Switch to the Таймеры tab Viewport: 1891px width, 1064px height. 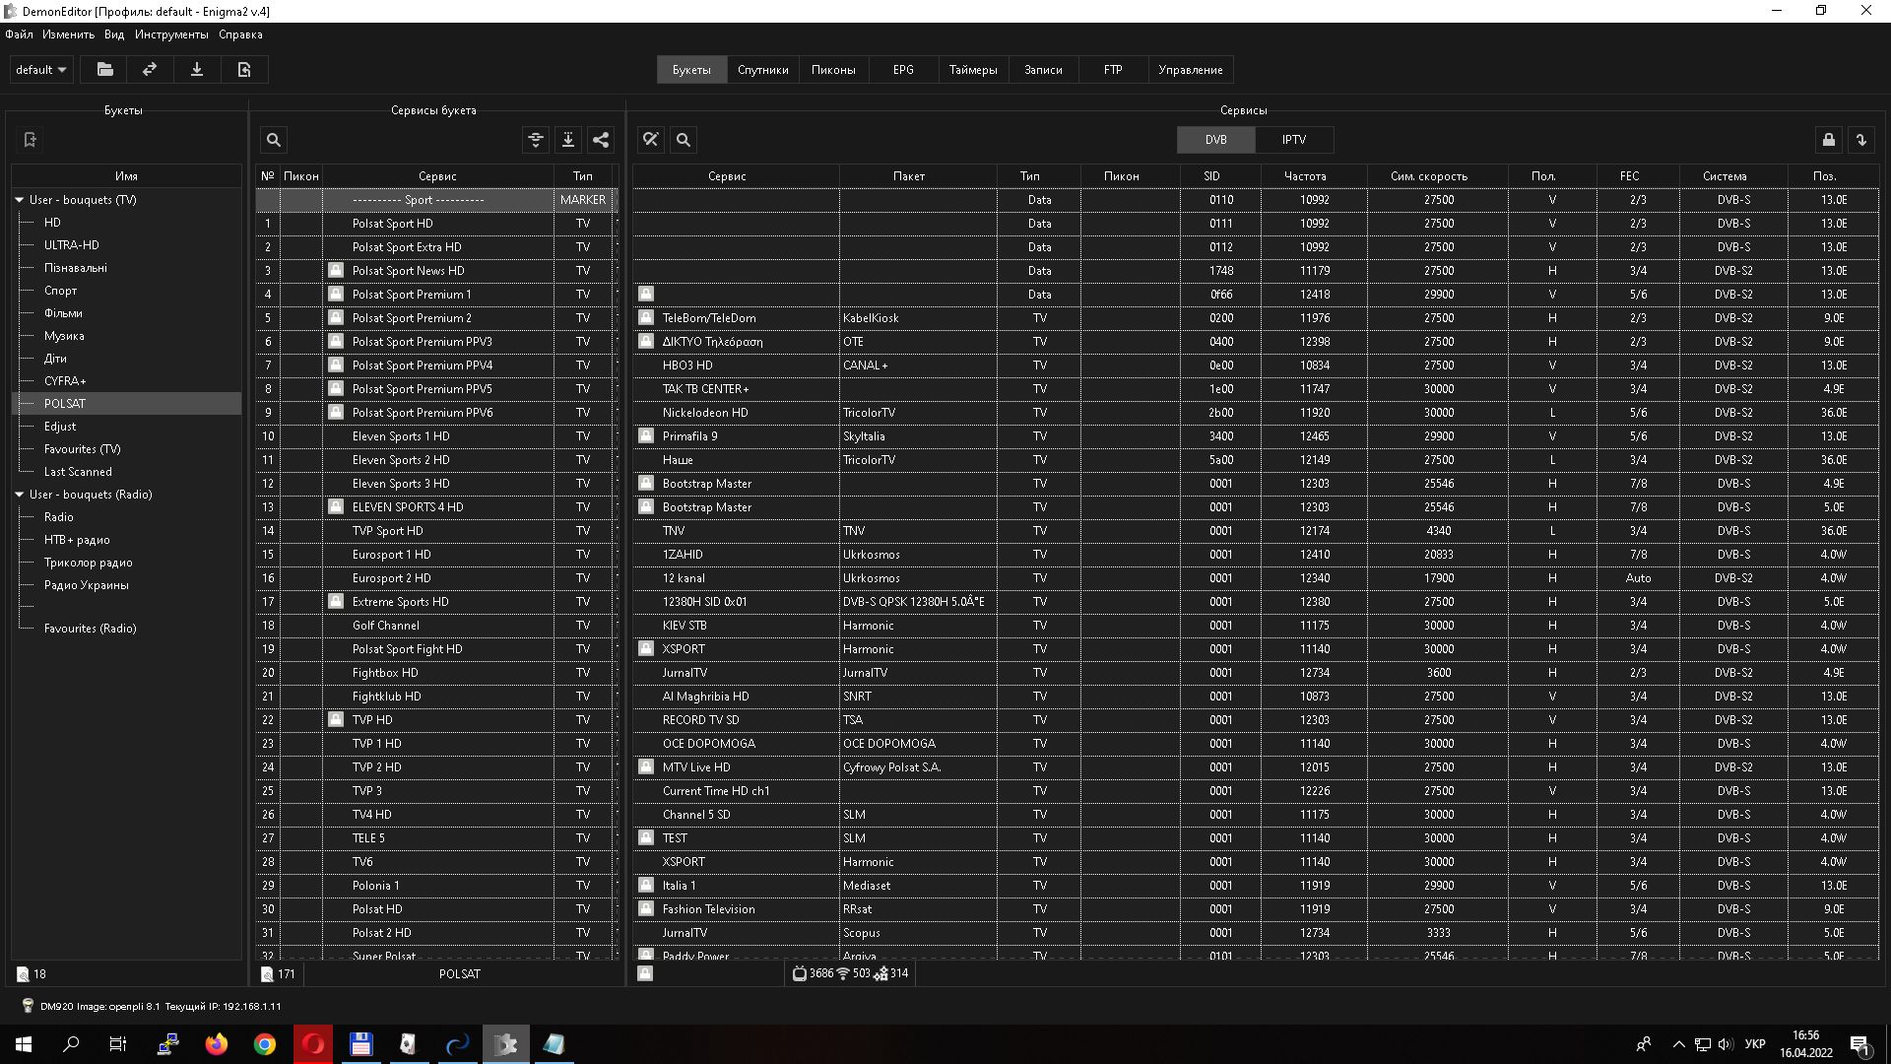tap(973, 70)
